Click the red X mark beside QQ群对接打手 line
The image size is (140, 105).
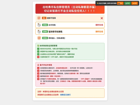[x=38, y=57]
